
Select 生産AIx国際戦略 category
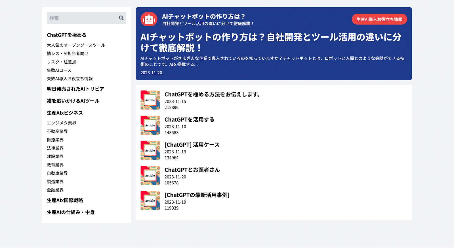(x=65, y=200)
